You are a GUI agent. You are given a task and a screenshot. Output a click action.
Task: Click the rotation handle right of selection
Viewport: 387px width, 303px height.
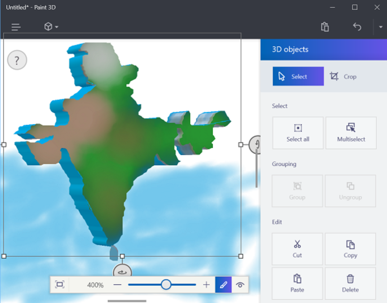click(255, 144)
